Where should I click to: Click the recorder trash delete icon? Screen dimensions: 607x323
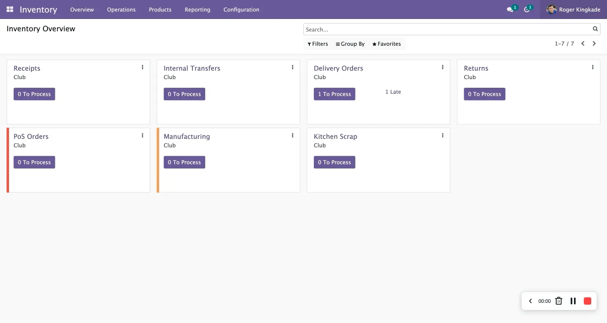[559, 301]
